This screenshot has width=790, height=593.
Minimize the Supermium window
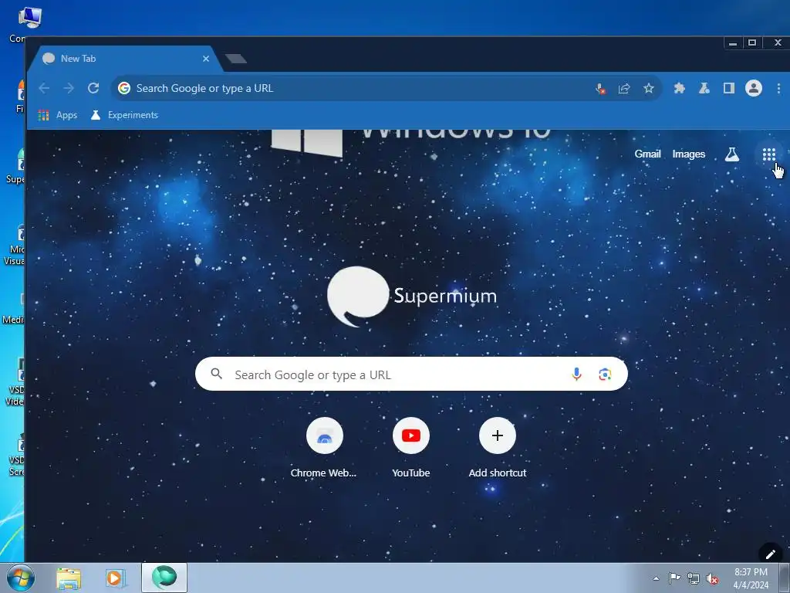(x=733, y=43)
